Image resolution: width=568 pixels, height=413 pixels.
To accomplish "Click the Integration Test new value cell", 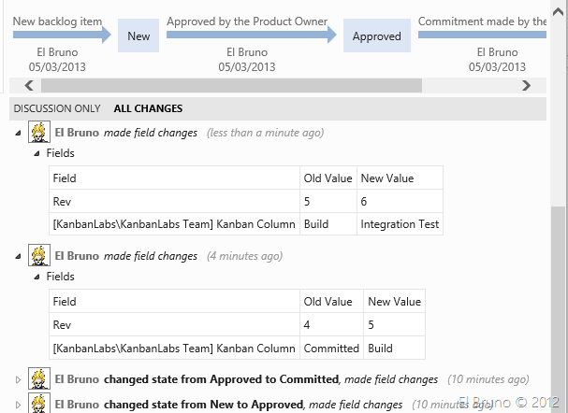I will point(400,224).
